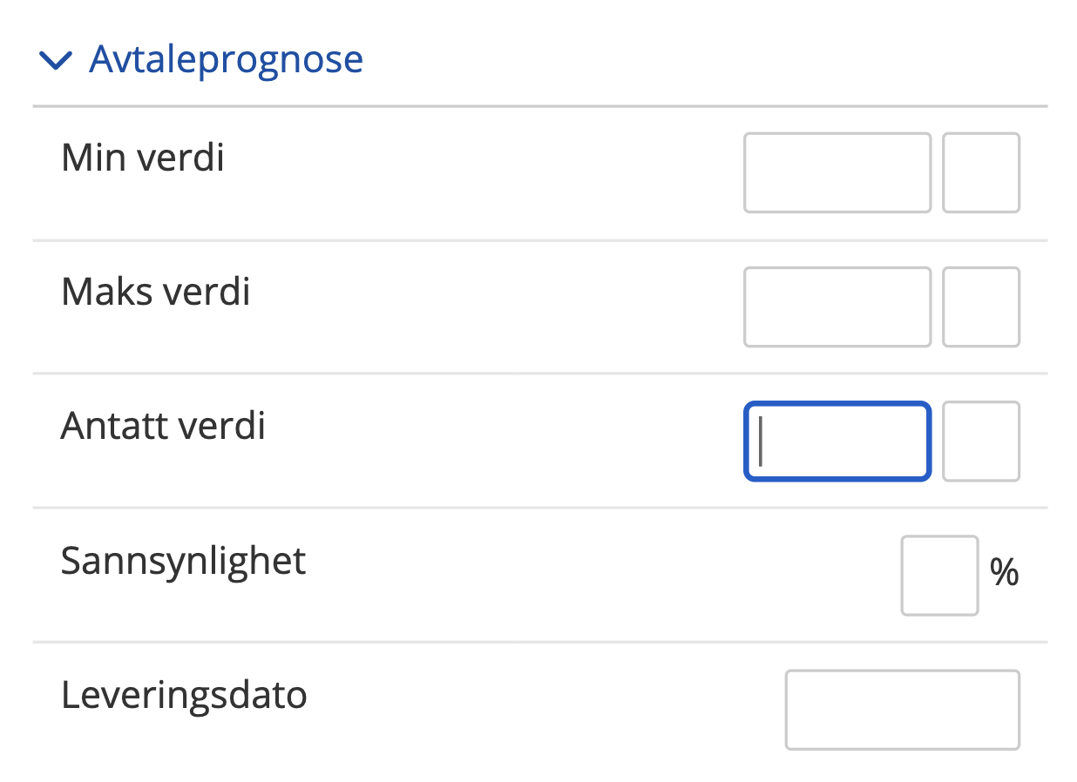Click the Sannsynlighet label
Image resolution: width=1077 pixels, height=782 pixels.
tap(183, 561)
